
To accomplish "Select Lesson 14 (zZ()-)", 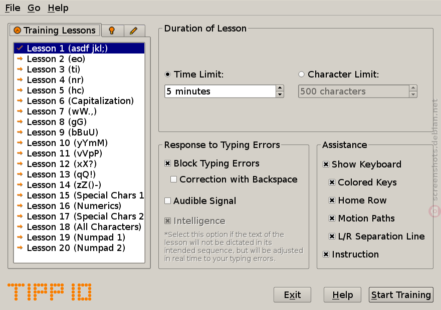I will (x=79, y=185).
